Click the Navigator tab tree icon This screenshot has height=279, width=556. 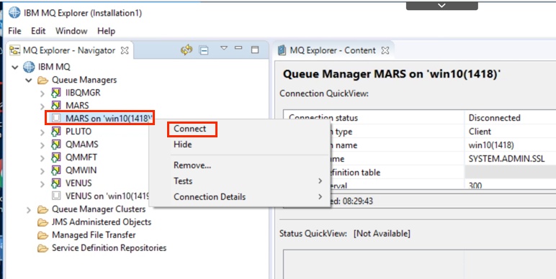(x=14, y=50)
